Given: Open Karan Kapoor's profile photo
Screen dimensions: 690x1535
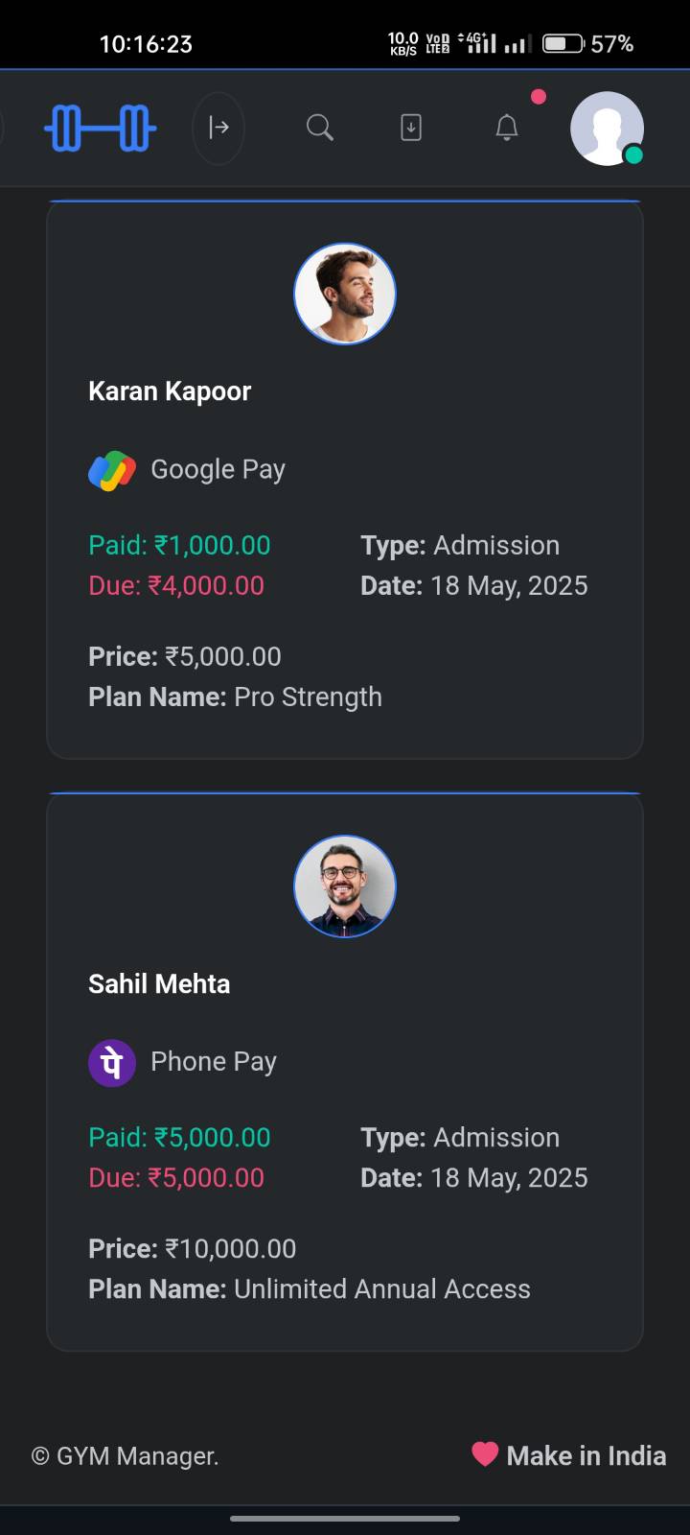Looking at the screenshot, I should 345,294.
